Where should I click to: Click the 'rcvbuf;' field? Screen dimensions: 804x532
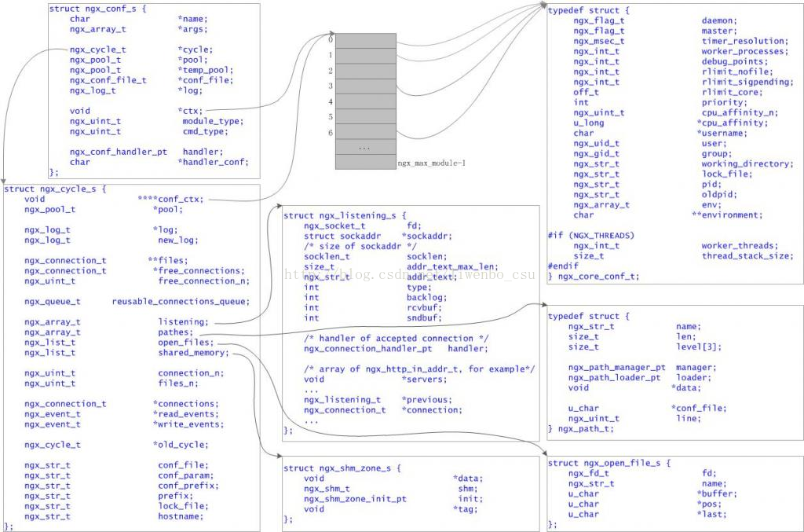tap(424, 308)
